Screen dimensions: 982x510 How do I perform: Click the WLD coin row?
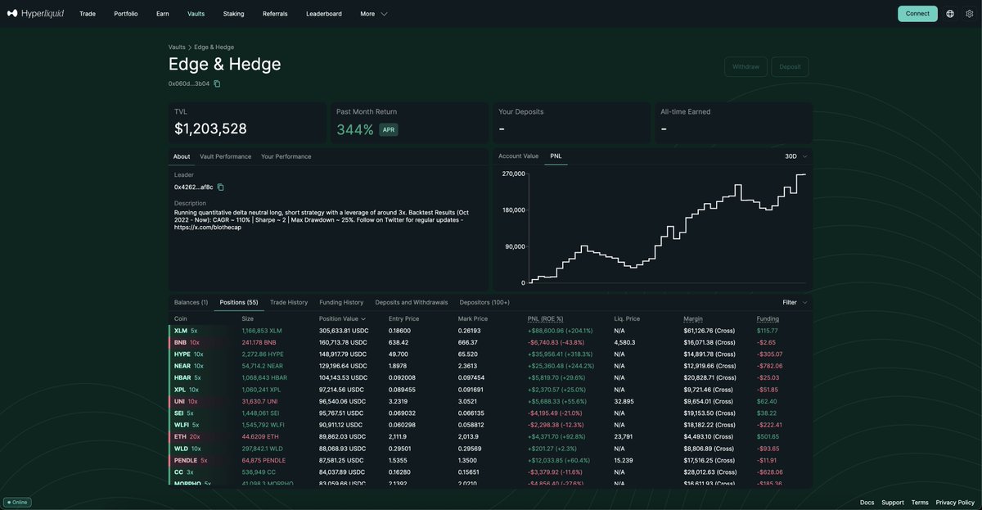(490, 449)
